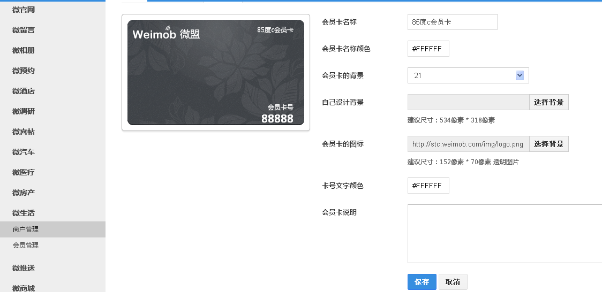Click the 建议尺寸：152像素 * 70像素 hint
Screen dimensions: 602x292
click(x=463, y=162)
